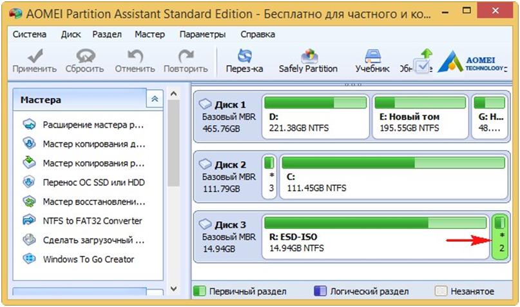Maximize the AOMEI Partition Assistant window
Viewport: 520px width, 307px height.
pos(467,10)
